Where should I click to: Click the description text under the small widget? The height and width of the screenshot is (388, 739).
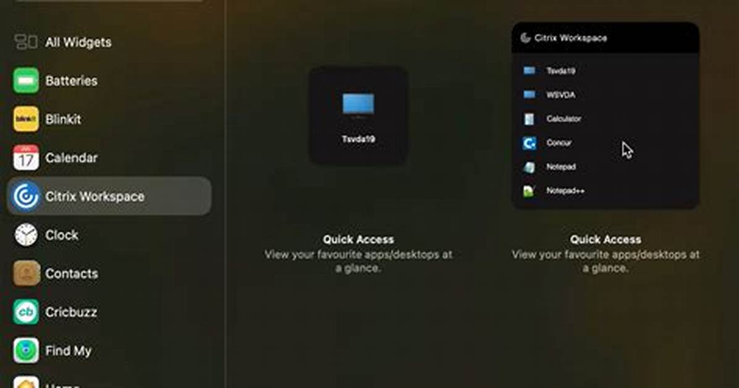[358, 261]
